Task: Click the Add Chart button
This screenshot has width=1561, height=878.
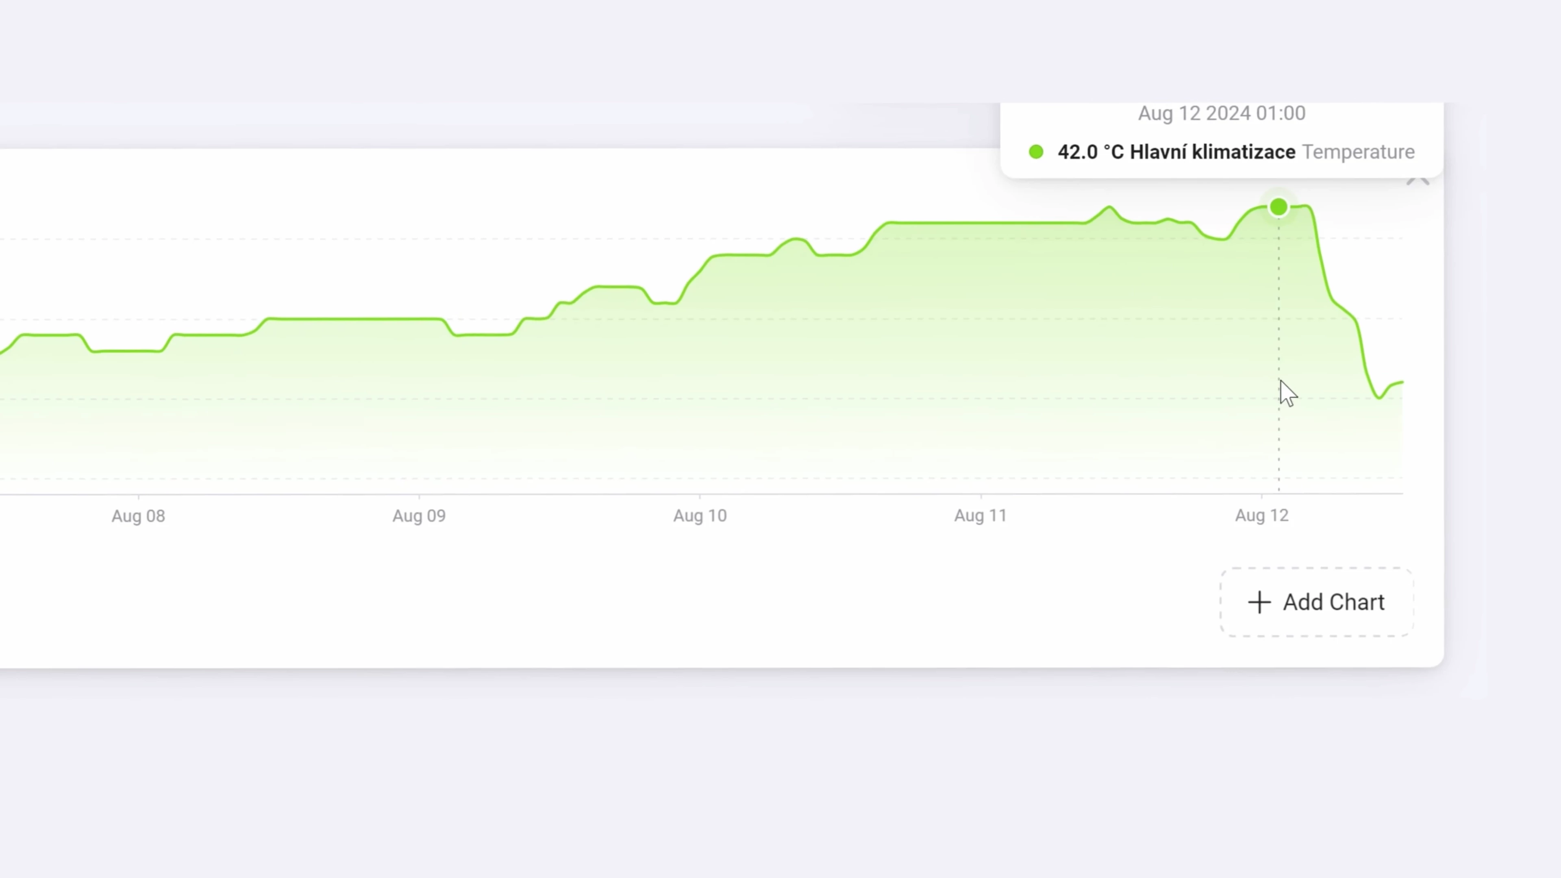Action: click(1317, 602)
